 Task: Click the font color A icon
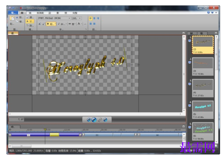point(79,24)
